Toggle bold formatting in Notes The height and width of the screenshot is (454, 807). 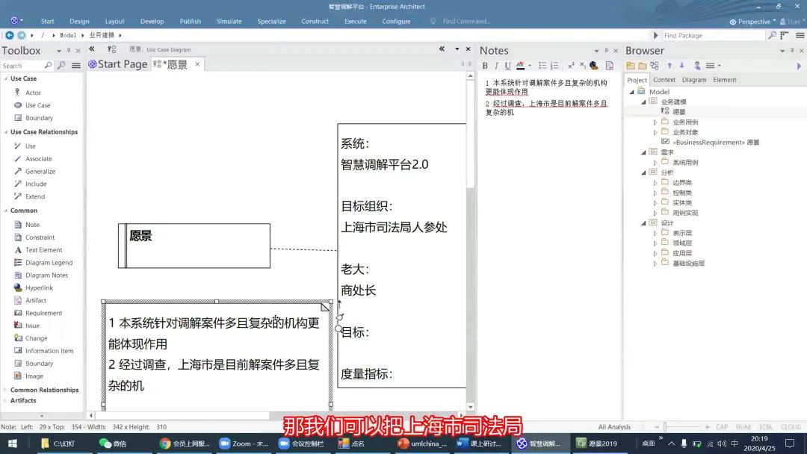tap(485, 65)
